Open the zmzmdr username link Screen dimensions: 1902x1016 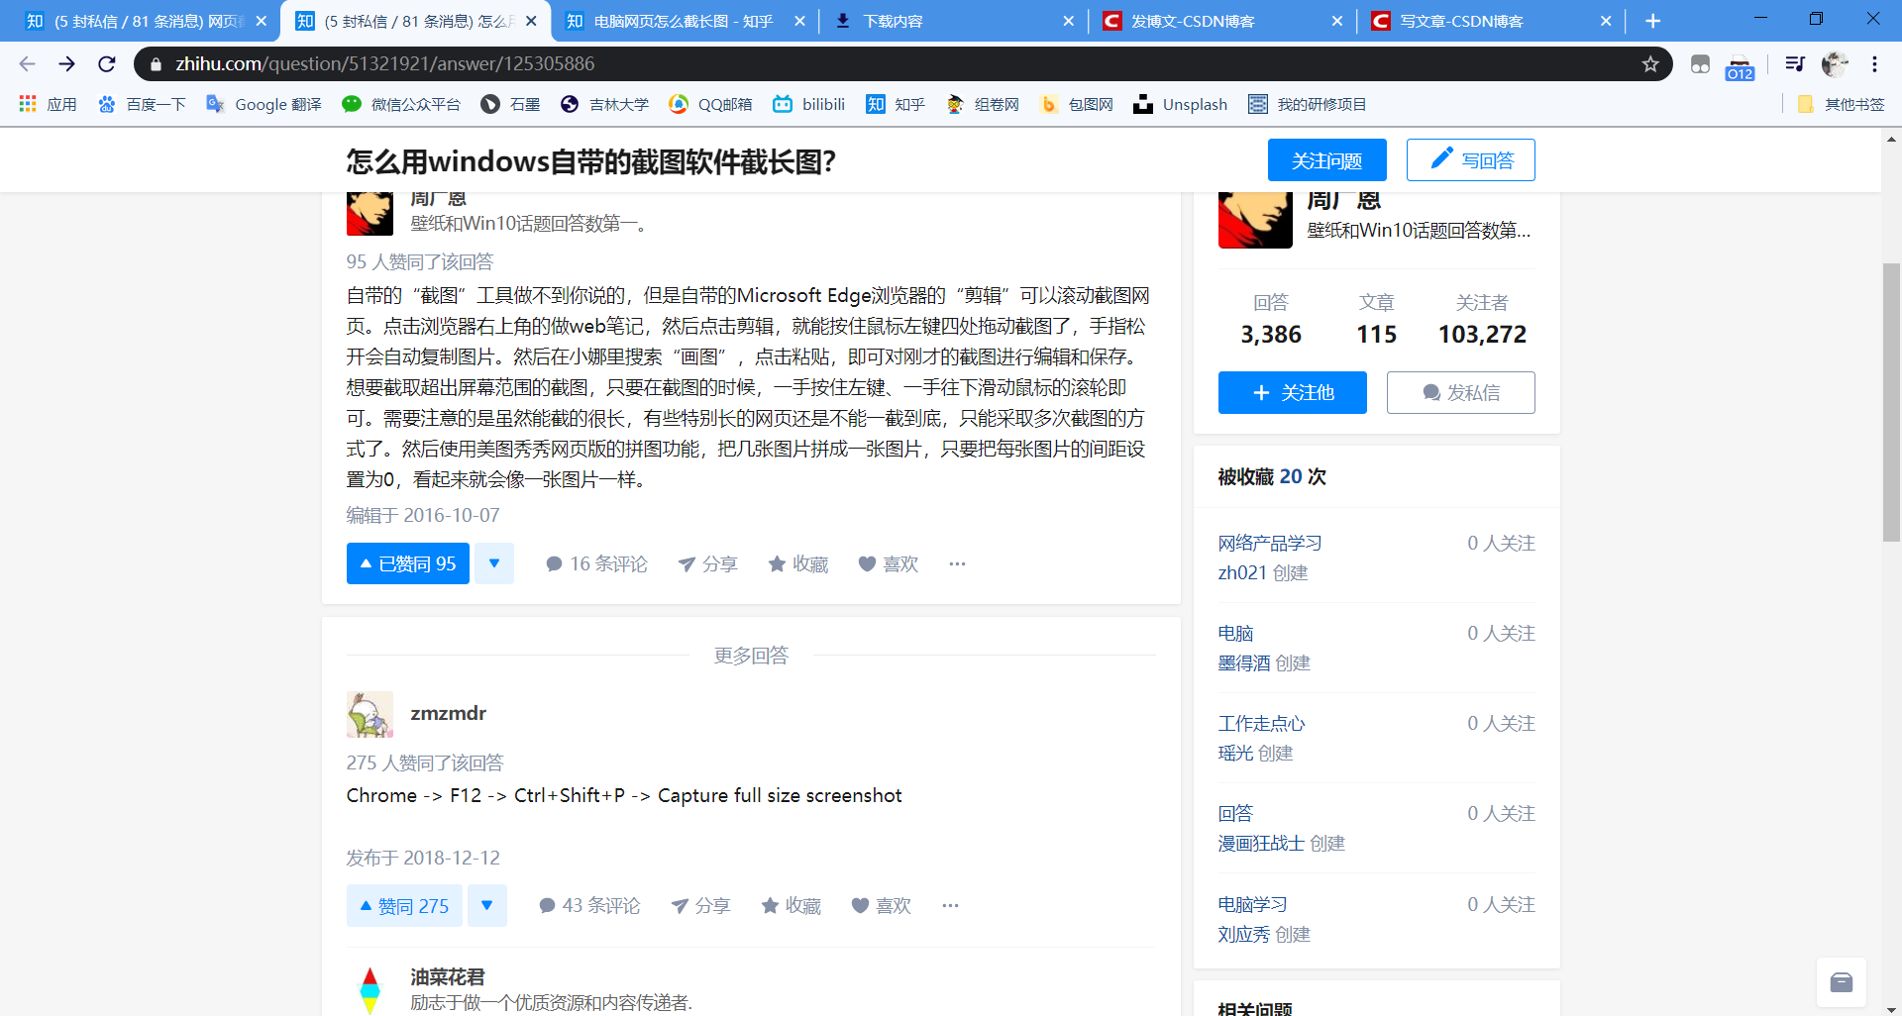[x=448, y=713]
